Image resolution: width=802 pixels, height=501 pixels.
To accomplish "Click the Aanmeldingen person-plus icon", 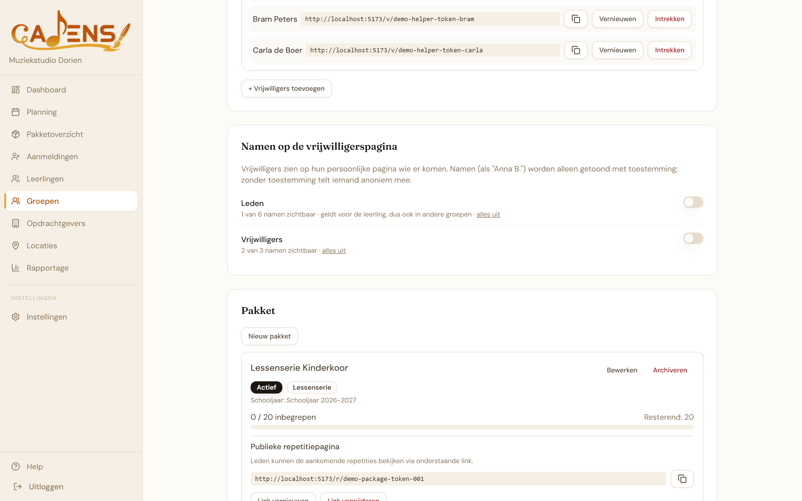I will click(16, 156).
